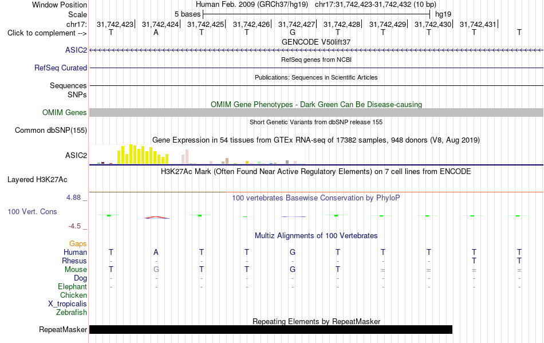Click the GTEx Gene Expression track title
This screenshot has width=544, height=343.
click(316, 140)
